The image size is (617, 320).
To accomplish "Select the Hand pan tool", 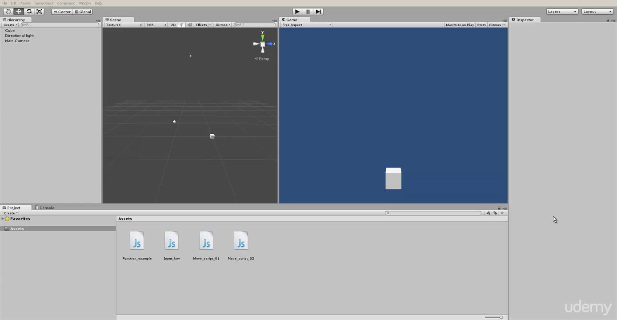I will tap(8, 11).
